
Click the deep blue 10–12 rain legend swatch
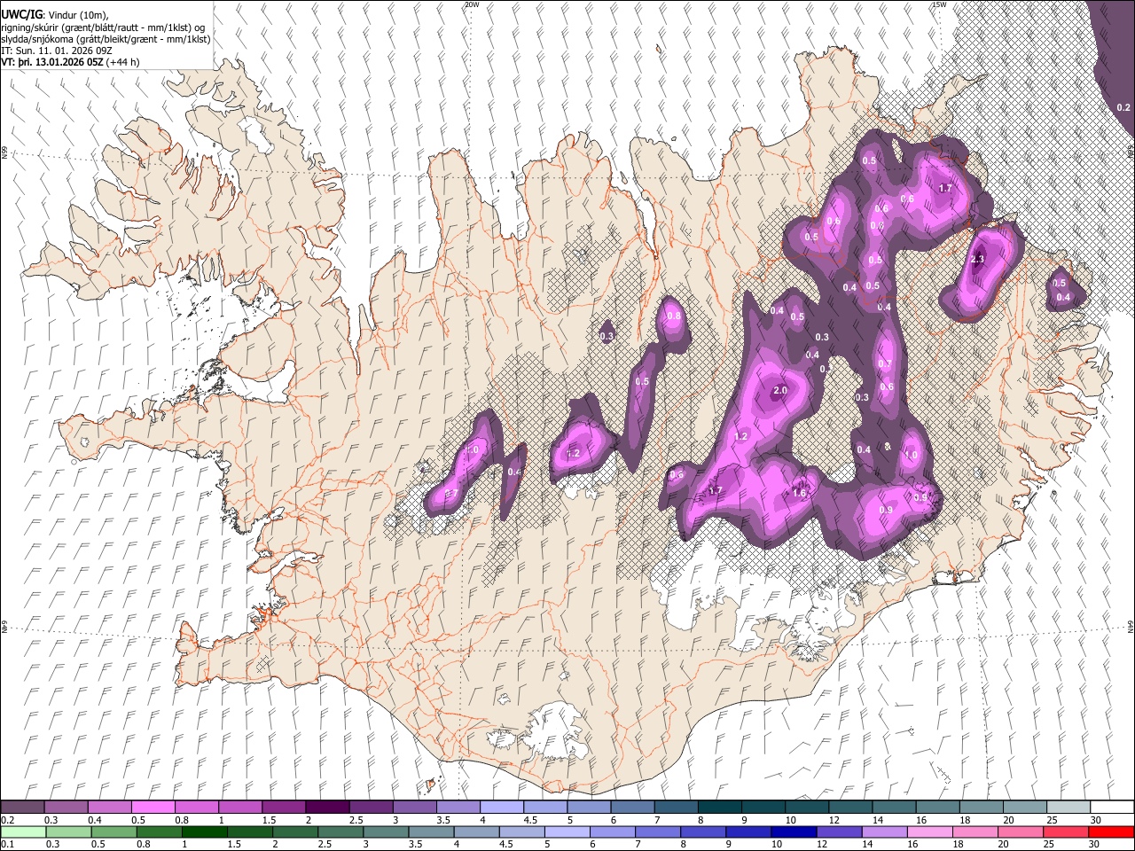793,832
